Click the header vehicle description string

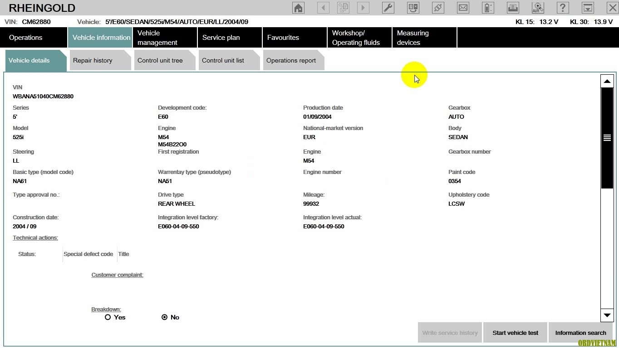click(x=177, y=22)
